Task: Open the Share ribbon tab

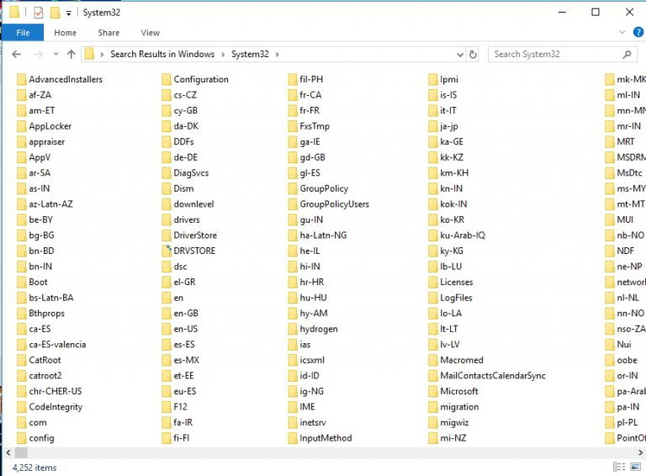Action: 109,33
